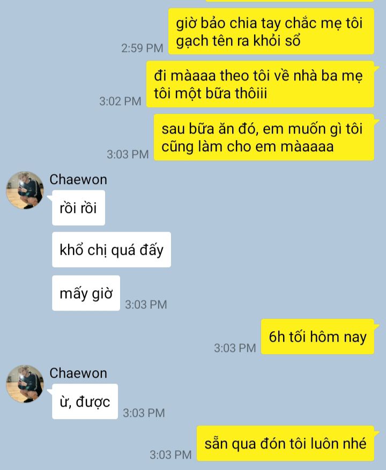
Task: Select the message starting "giờ bảo chia tay"
Action: pyautogui.click(x=271, y=31)
